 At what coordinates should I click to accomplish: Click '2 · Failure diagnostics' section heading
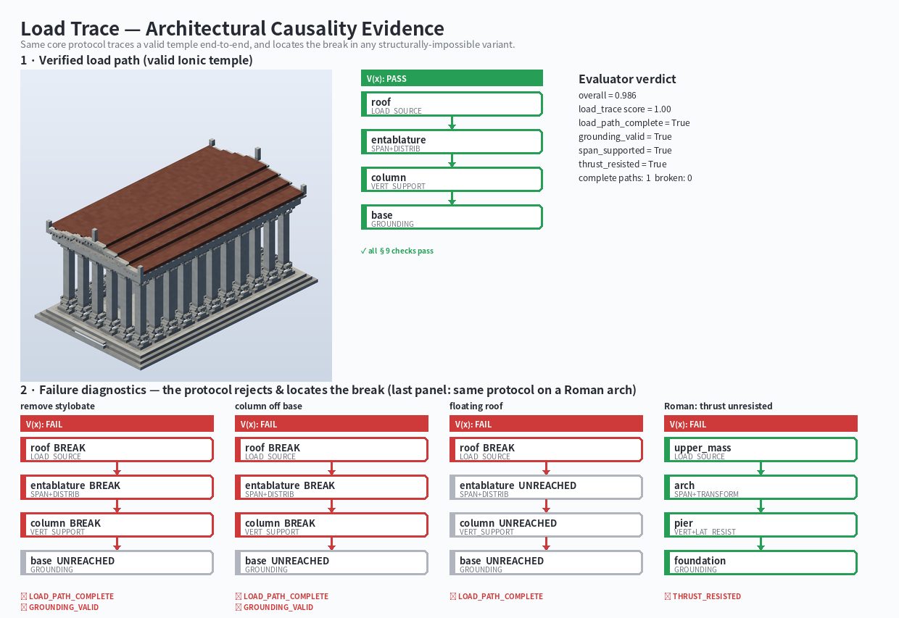328,390
